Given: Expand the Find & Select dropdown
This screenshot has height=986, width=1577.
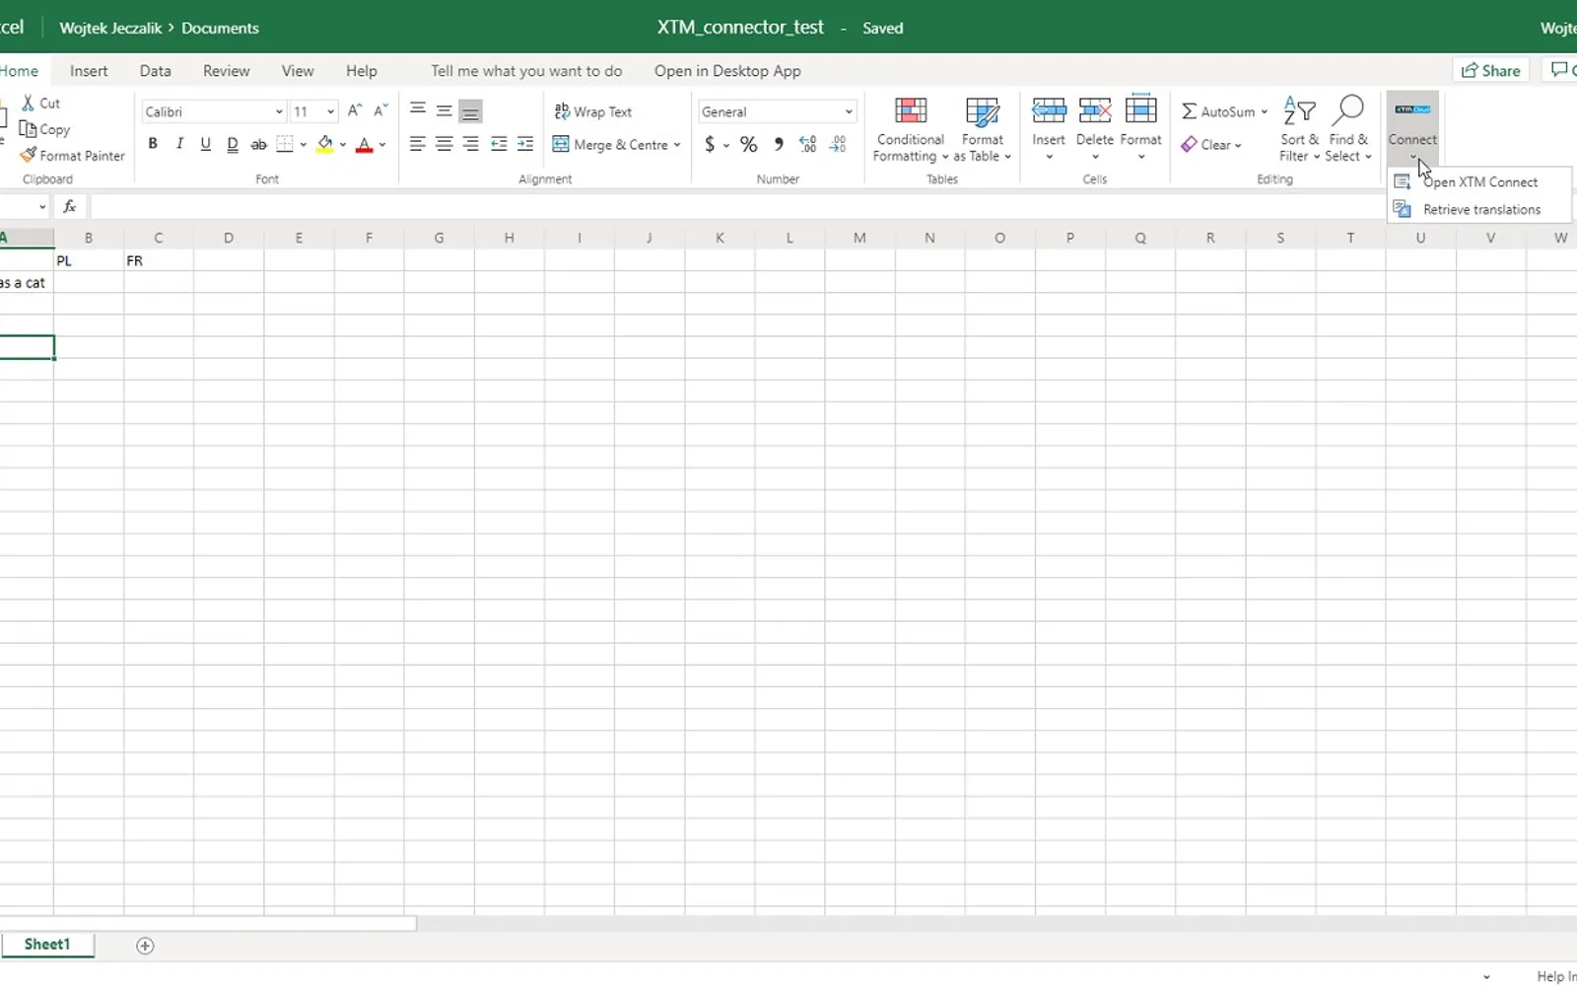Looking at the screenshot, I should [1348, 129].
